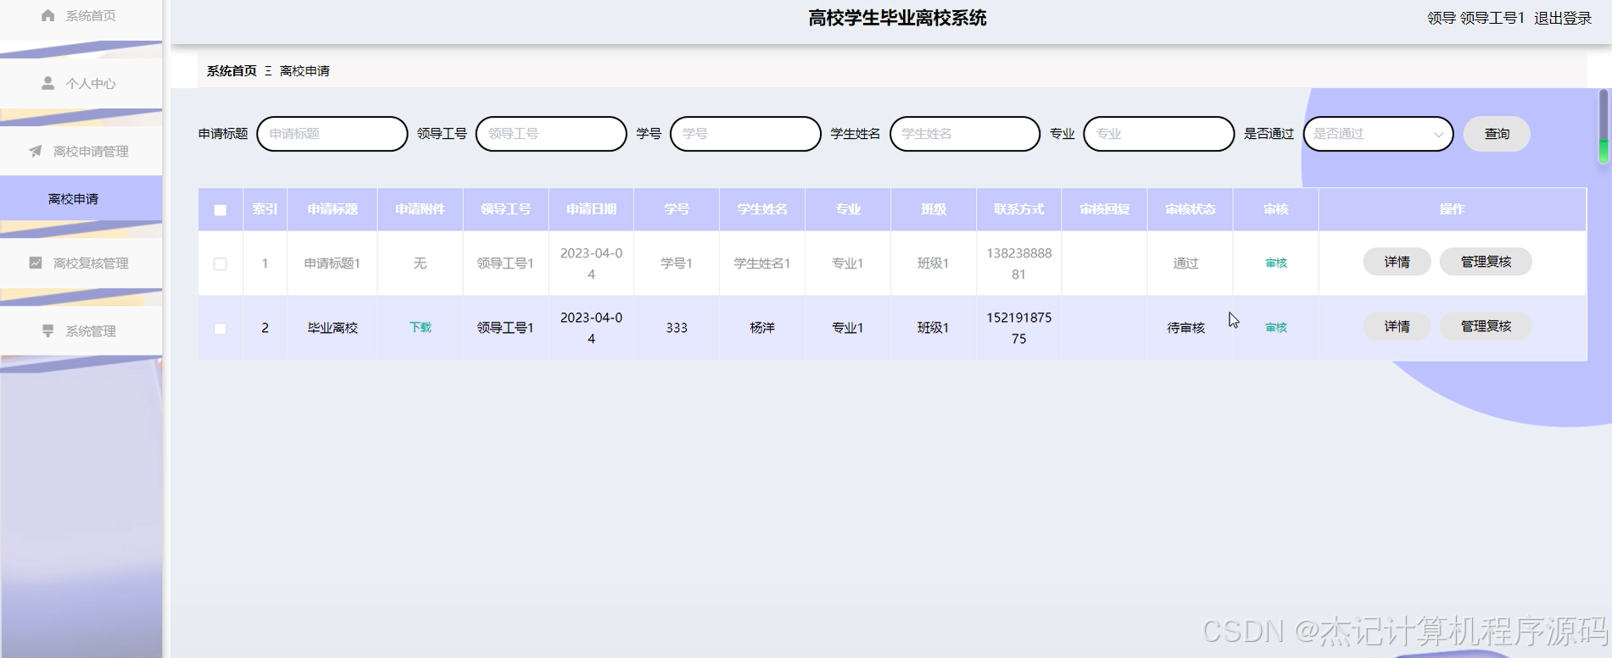Screen dimensions: 1612x658
Task: Focus the 专业 search field
Action: point(1159,134)
